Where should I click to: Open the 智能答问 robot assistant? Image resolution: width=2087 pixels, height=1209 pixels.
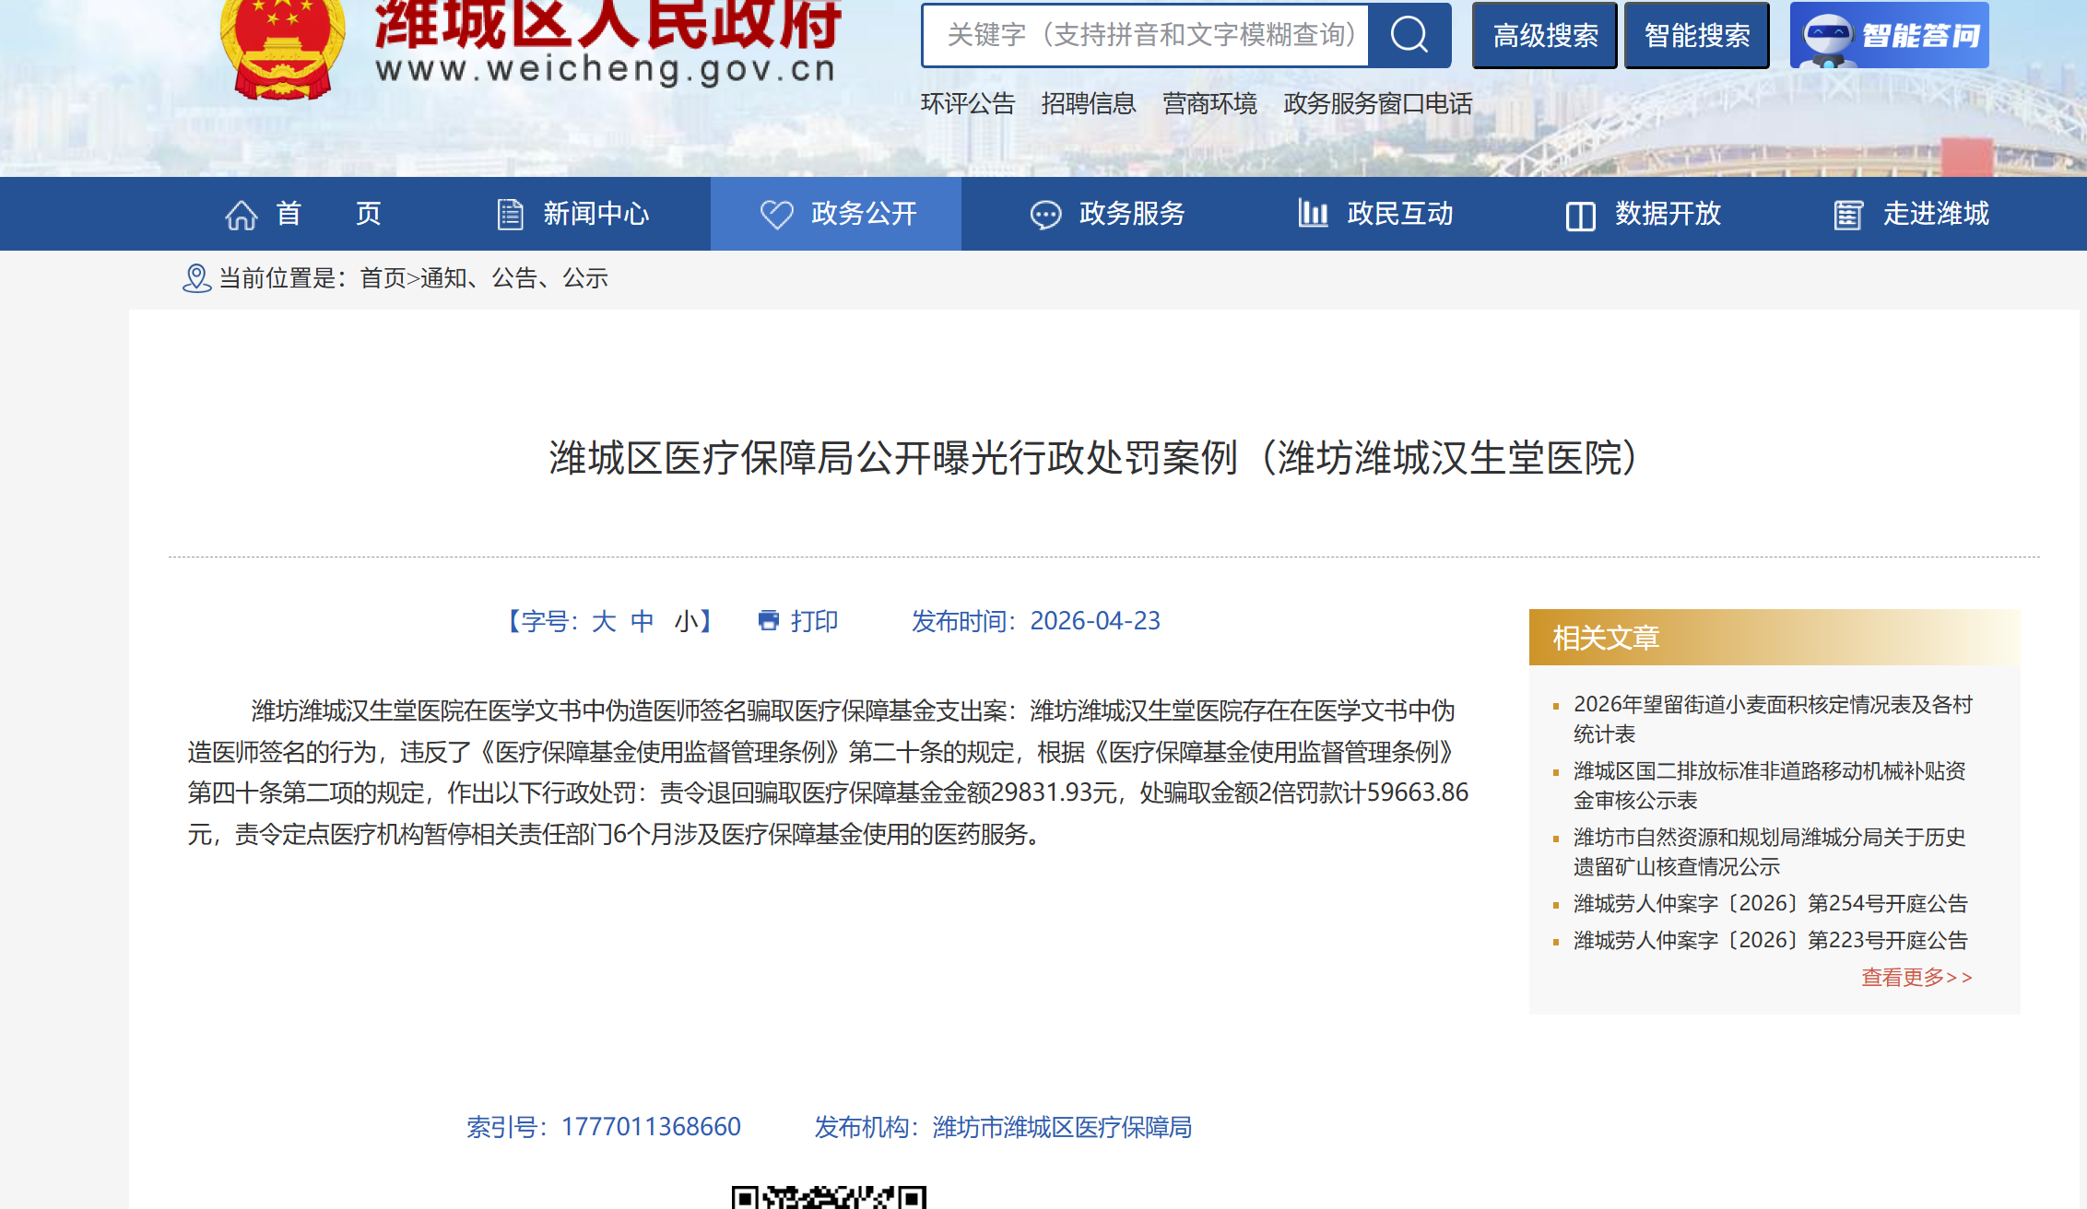coord(1889,35)
